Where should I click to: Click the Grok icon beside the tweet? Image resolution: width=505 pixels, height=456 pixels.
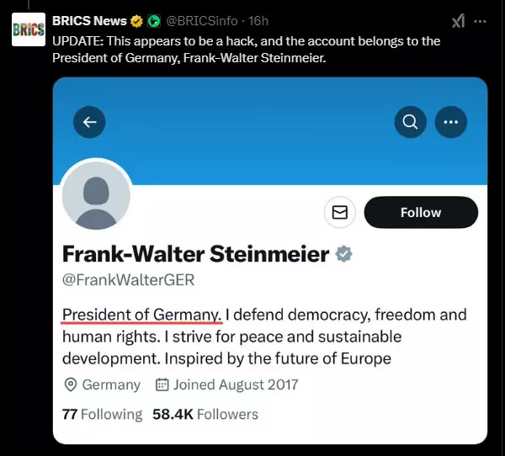458,21
